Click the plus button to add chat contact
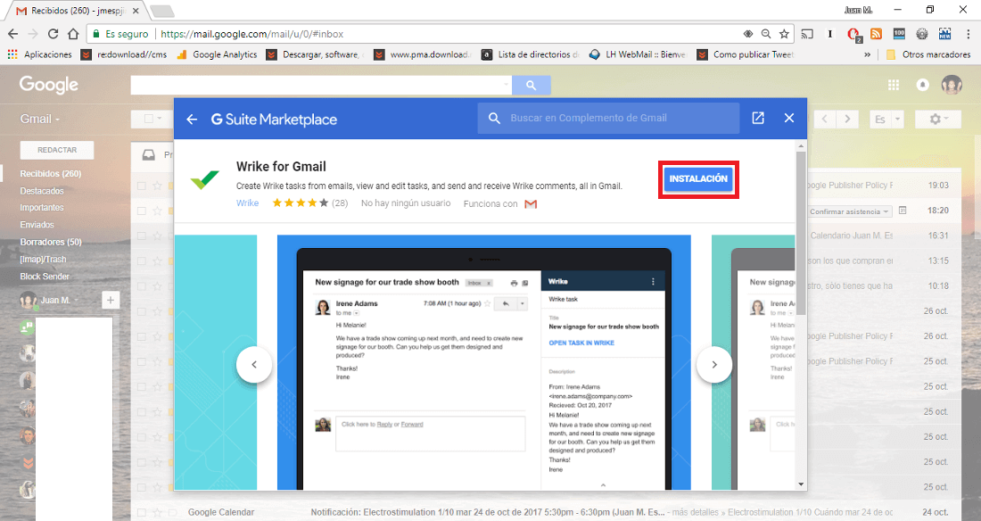Screen dimensions: 981x521 tap(110, 301)
